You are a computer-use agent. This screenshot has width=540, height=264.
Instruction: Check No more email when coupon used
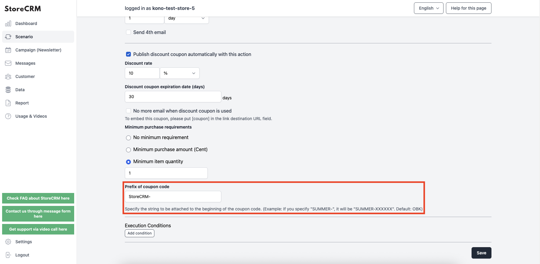pyautogui.click(x=128, y=111)
